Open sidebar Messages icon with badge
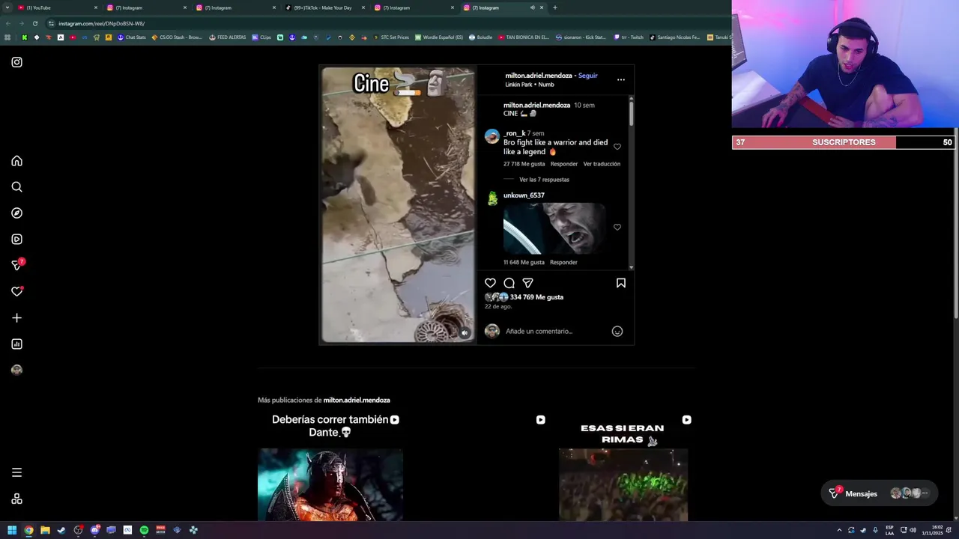 [x=17, y=265]
